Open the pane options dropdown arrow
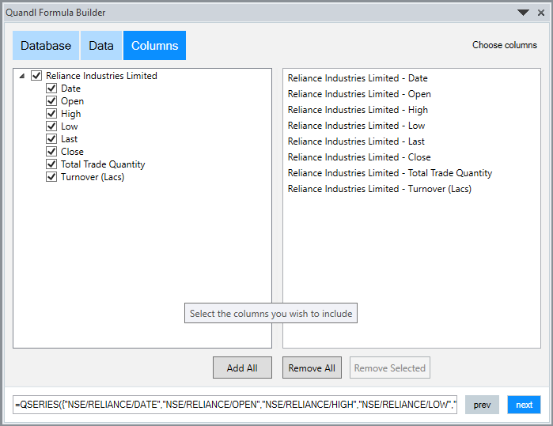 coord(523,13)
